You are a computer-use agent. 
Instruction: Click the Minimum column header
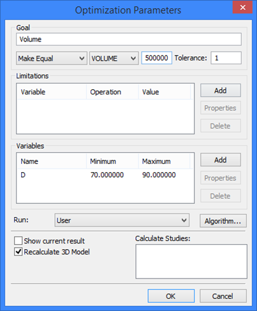click(112, 161)
